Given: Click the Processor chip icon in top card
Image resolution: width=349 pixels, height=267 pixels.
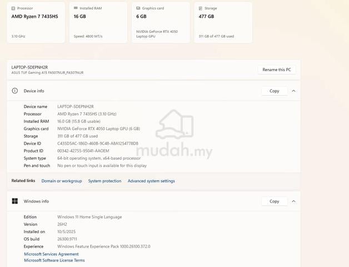Looking at the screenshot, I should point(13,8).
